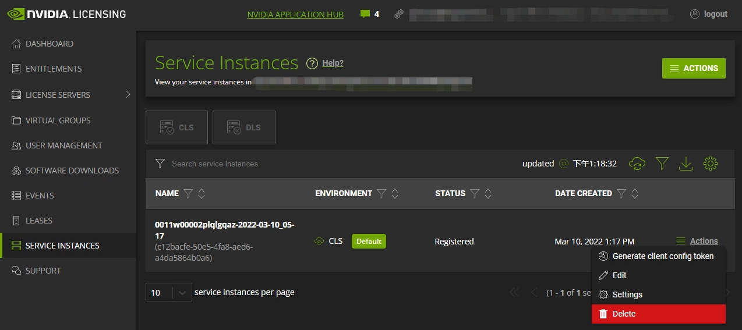Open the row Actions link

(x=704, y=241)
